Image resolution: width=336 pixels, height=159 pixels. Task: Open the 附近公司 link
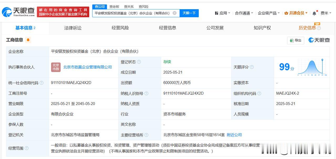234,135
